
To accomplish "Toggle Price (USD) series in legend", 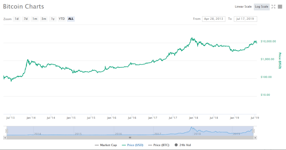I will (133, 145).
